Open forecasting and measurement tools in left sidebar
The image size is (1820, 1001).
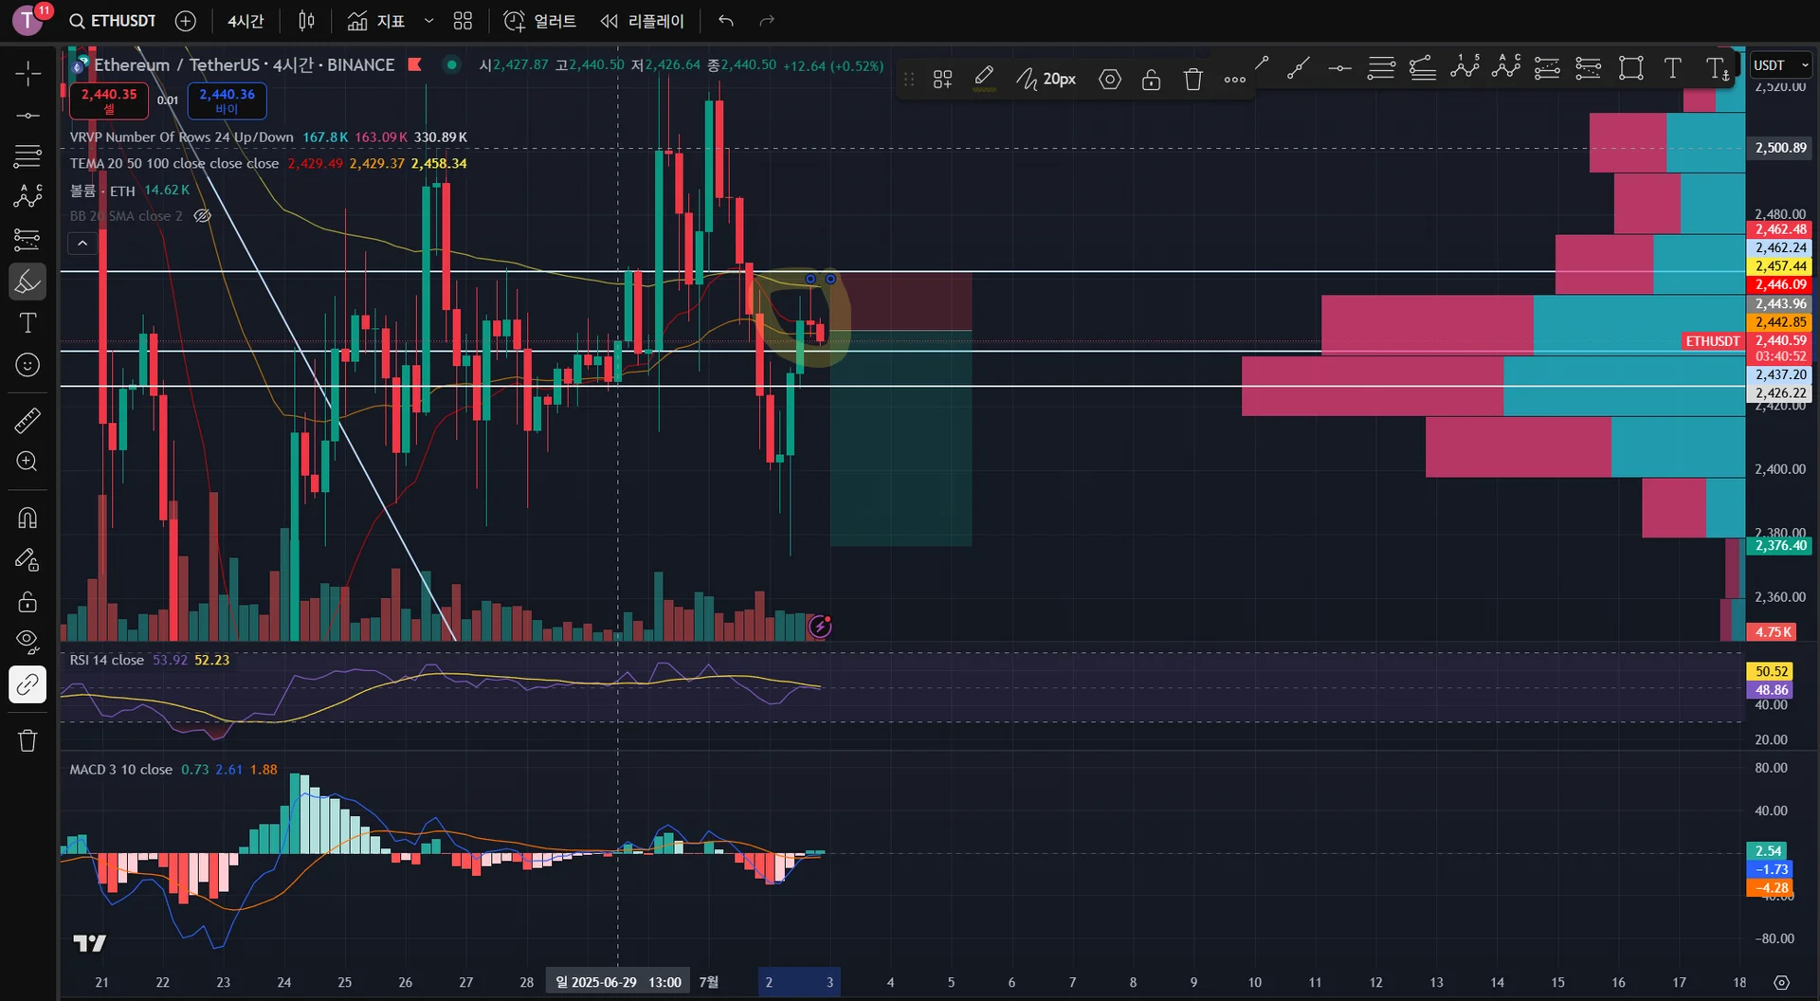(27, 239)
